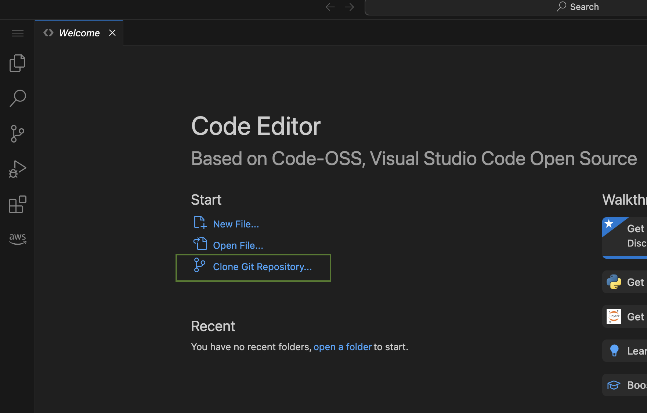
Task: Click the Go Back arrow
Action: click(x=330, y=7)
